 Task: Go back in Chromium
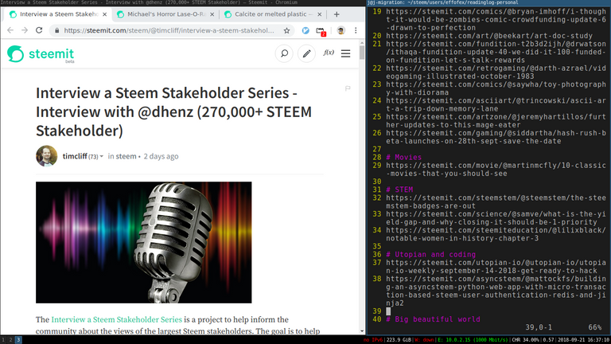[10, 30]
